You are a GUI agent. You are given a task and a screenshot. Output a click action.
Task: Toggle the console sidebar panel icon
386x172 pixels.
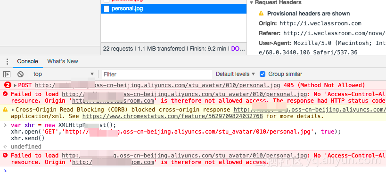(7, 74)
